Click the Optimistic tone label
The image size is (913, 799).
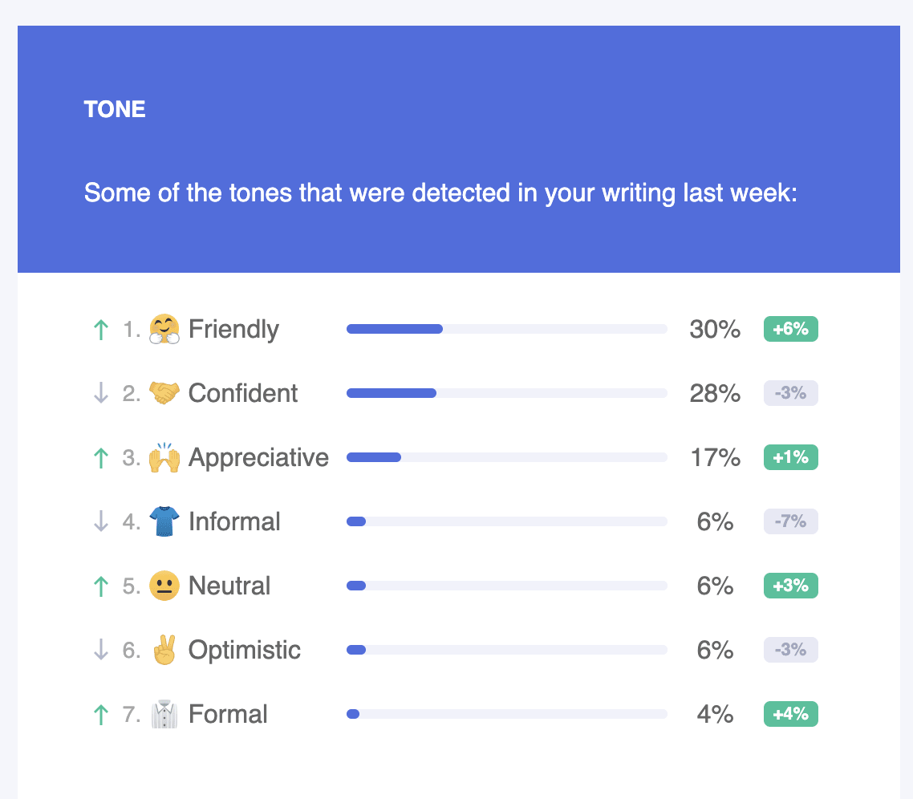(244, 650)
